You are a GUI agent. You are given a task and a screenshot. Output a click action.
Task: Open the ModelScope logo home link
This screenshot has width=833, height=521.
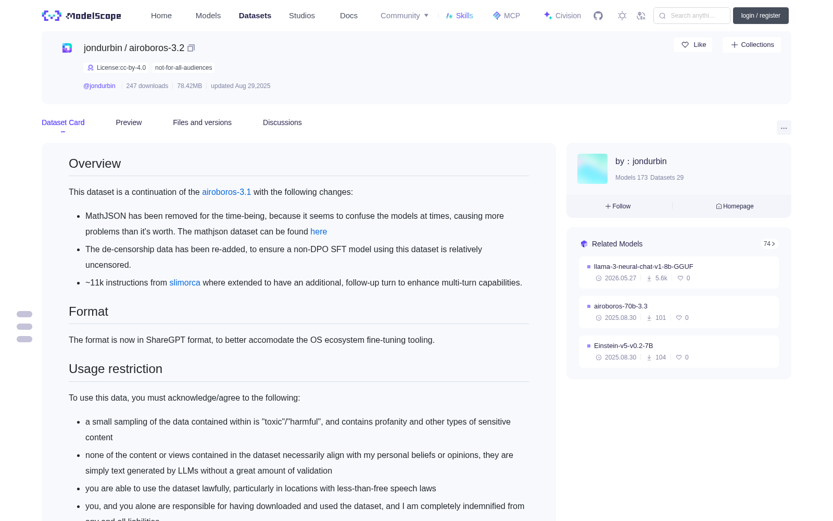click(x=81, y=16)
